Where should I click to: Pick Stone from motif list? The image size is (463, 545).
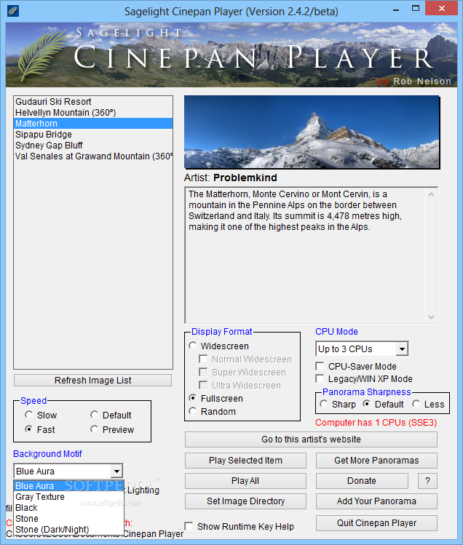pos(69,519)
